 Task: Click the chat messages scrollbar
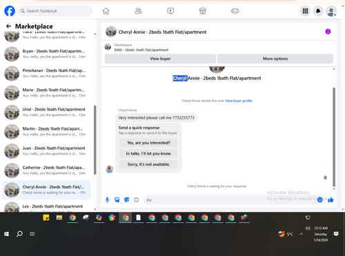click(334, 137)
